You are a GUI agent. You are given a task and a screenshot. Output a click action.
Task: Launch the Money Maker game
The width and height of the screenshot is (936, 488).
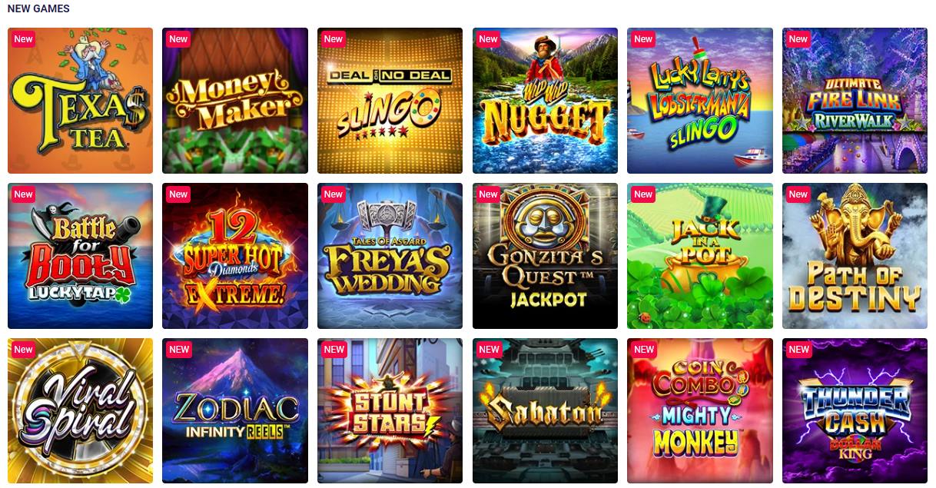click(x=235, y=101)
